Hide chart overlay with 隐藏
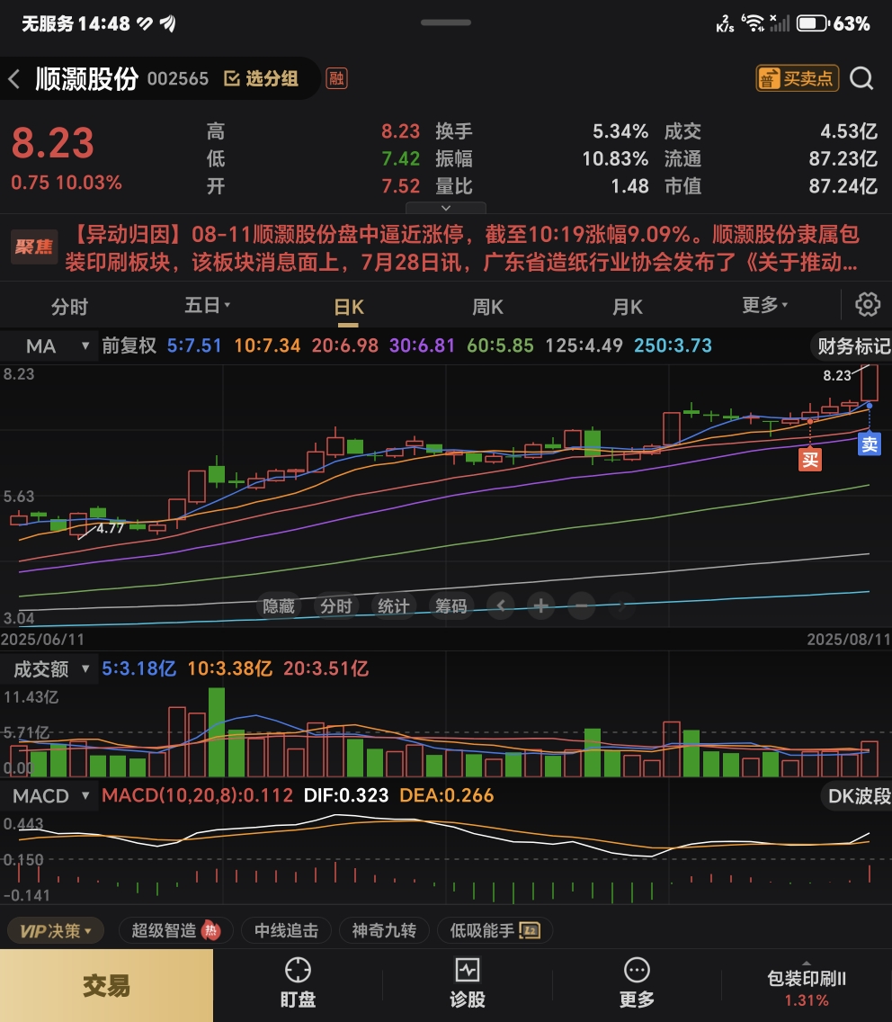The height and width of the screenshot is (1022, 892). [x=279, y=606]
